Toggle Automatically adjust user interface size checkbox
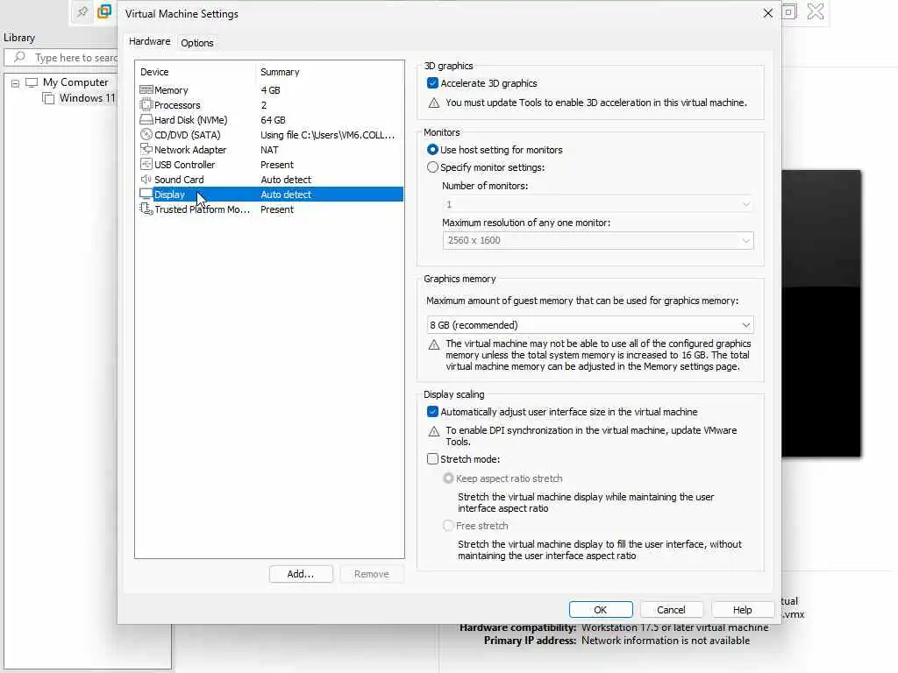Screen dimensions: 898x673 pos(432,412)
